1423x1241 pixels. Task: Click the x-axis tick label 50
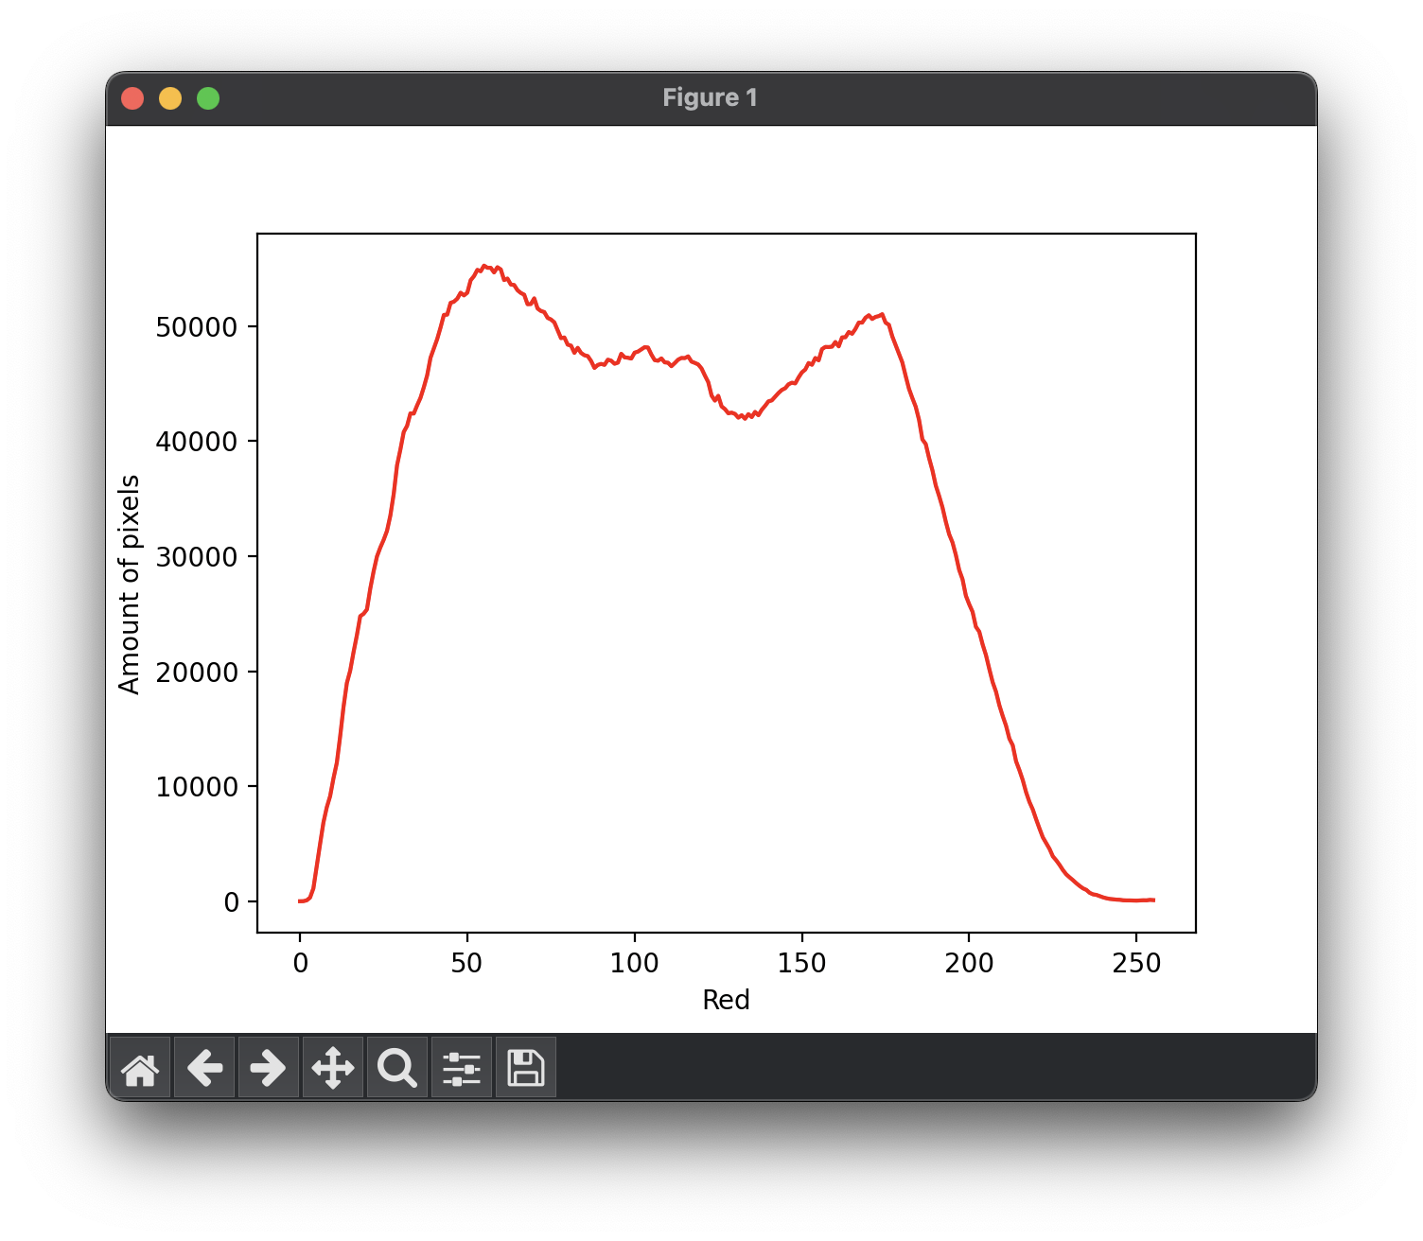(x=466, y=963)
